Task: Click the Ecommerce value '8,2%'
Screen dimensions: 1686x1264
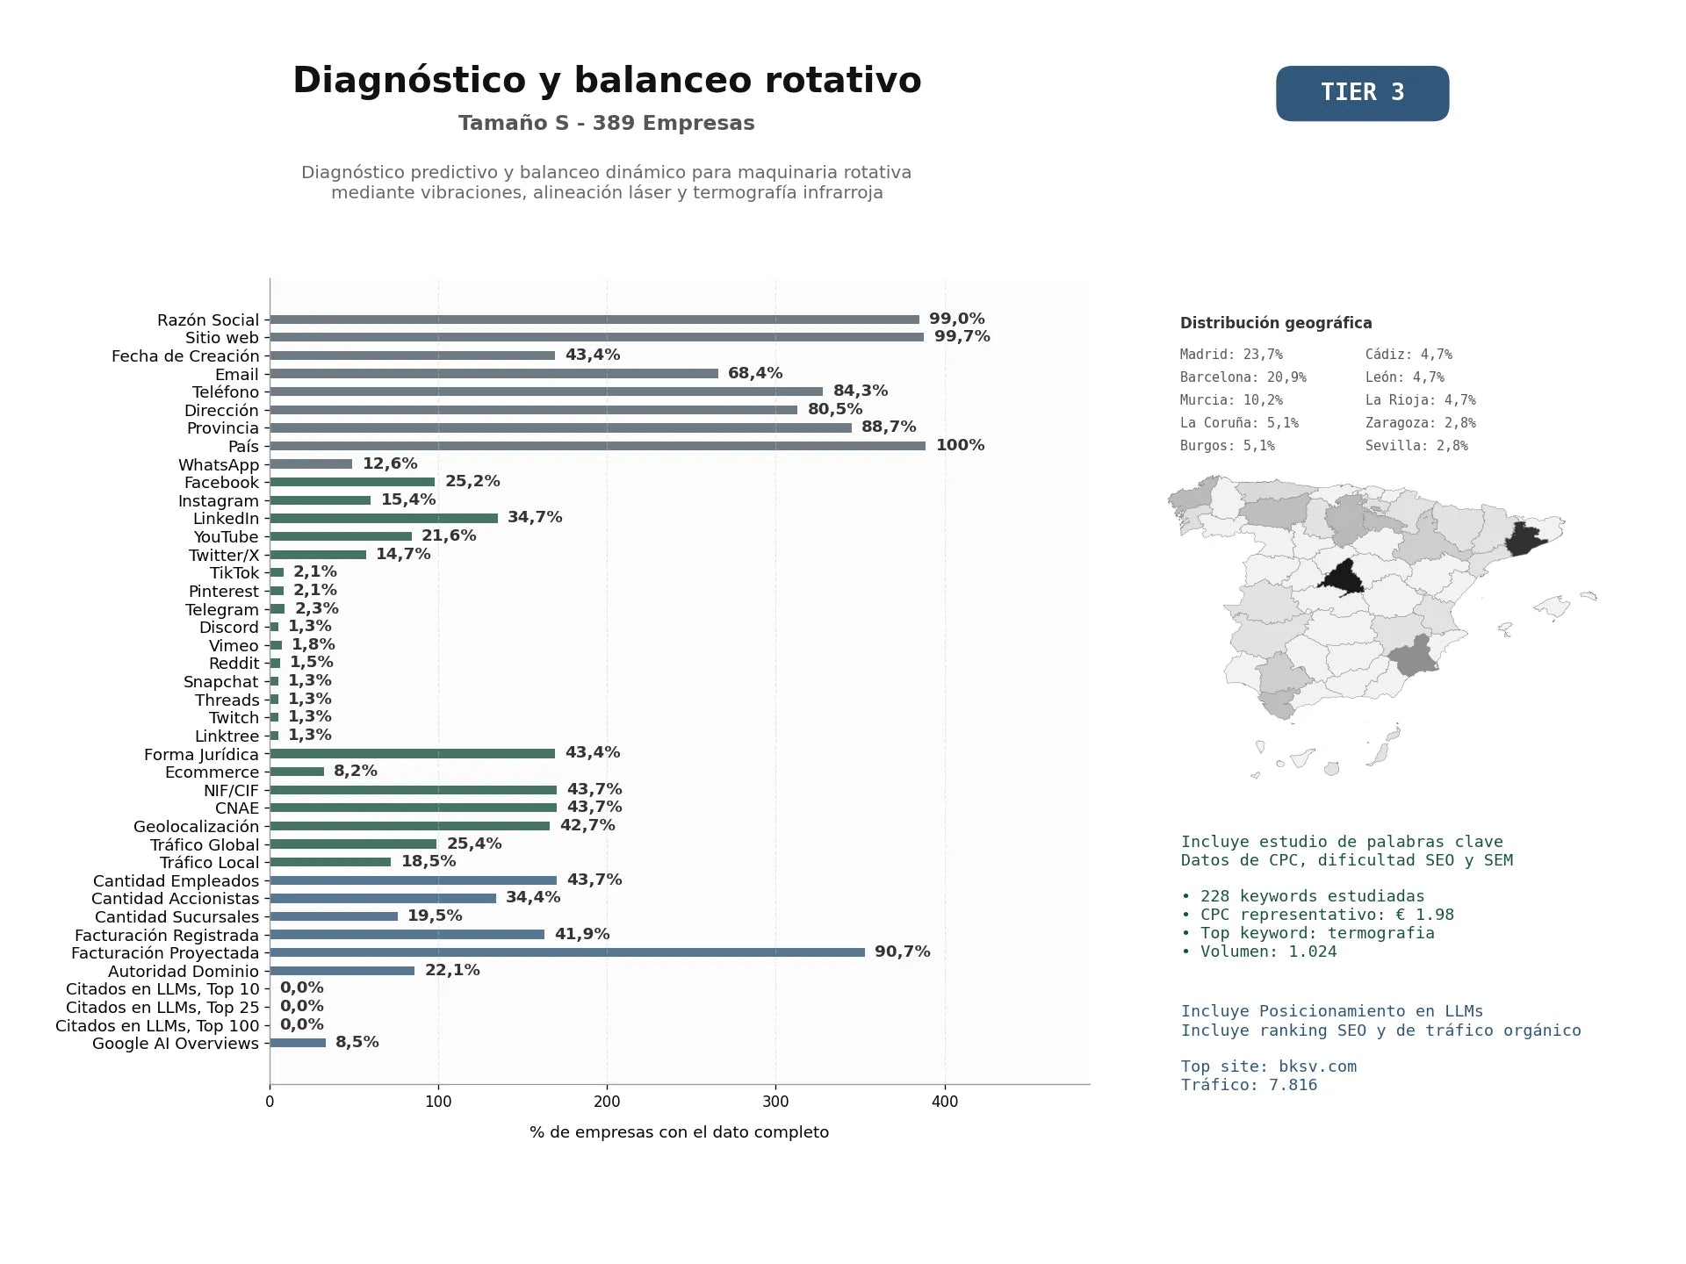Action: coord(356,771)
